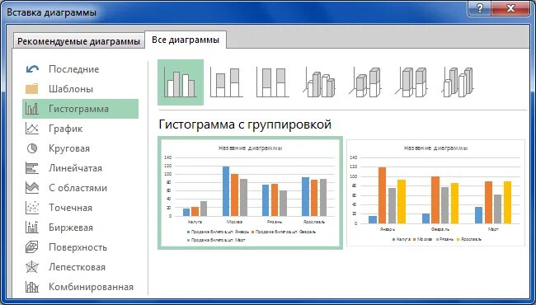Choose Круговая chart type
Screen dimensions: 536x305
[x=80, y=148]
